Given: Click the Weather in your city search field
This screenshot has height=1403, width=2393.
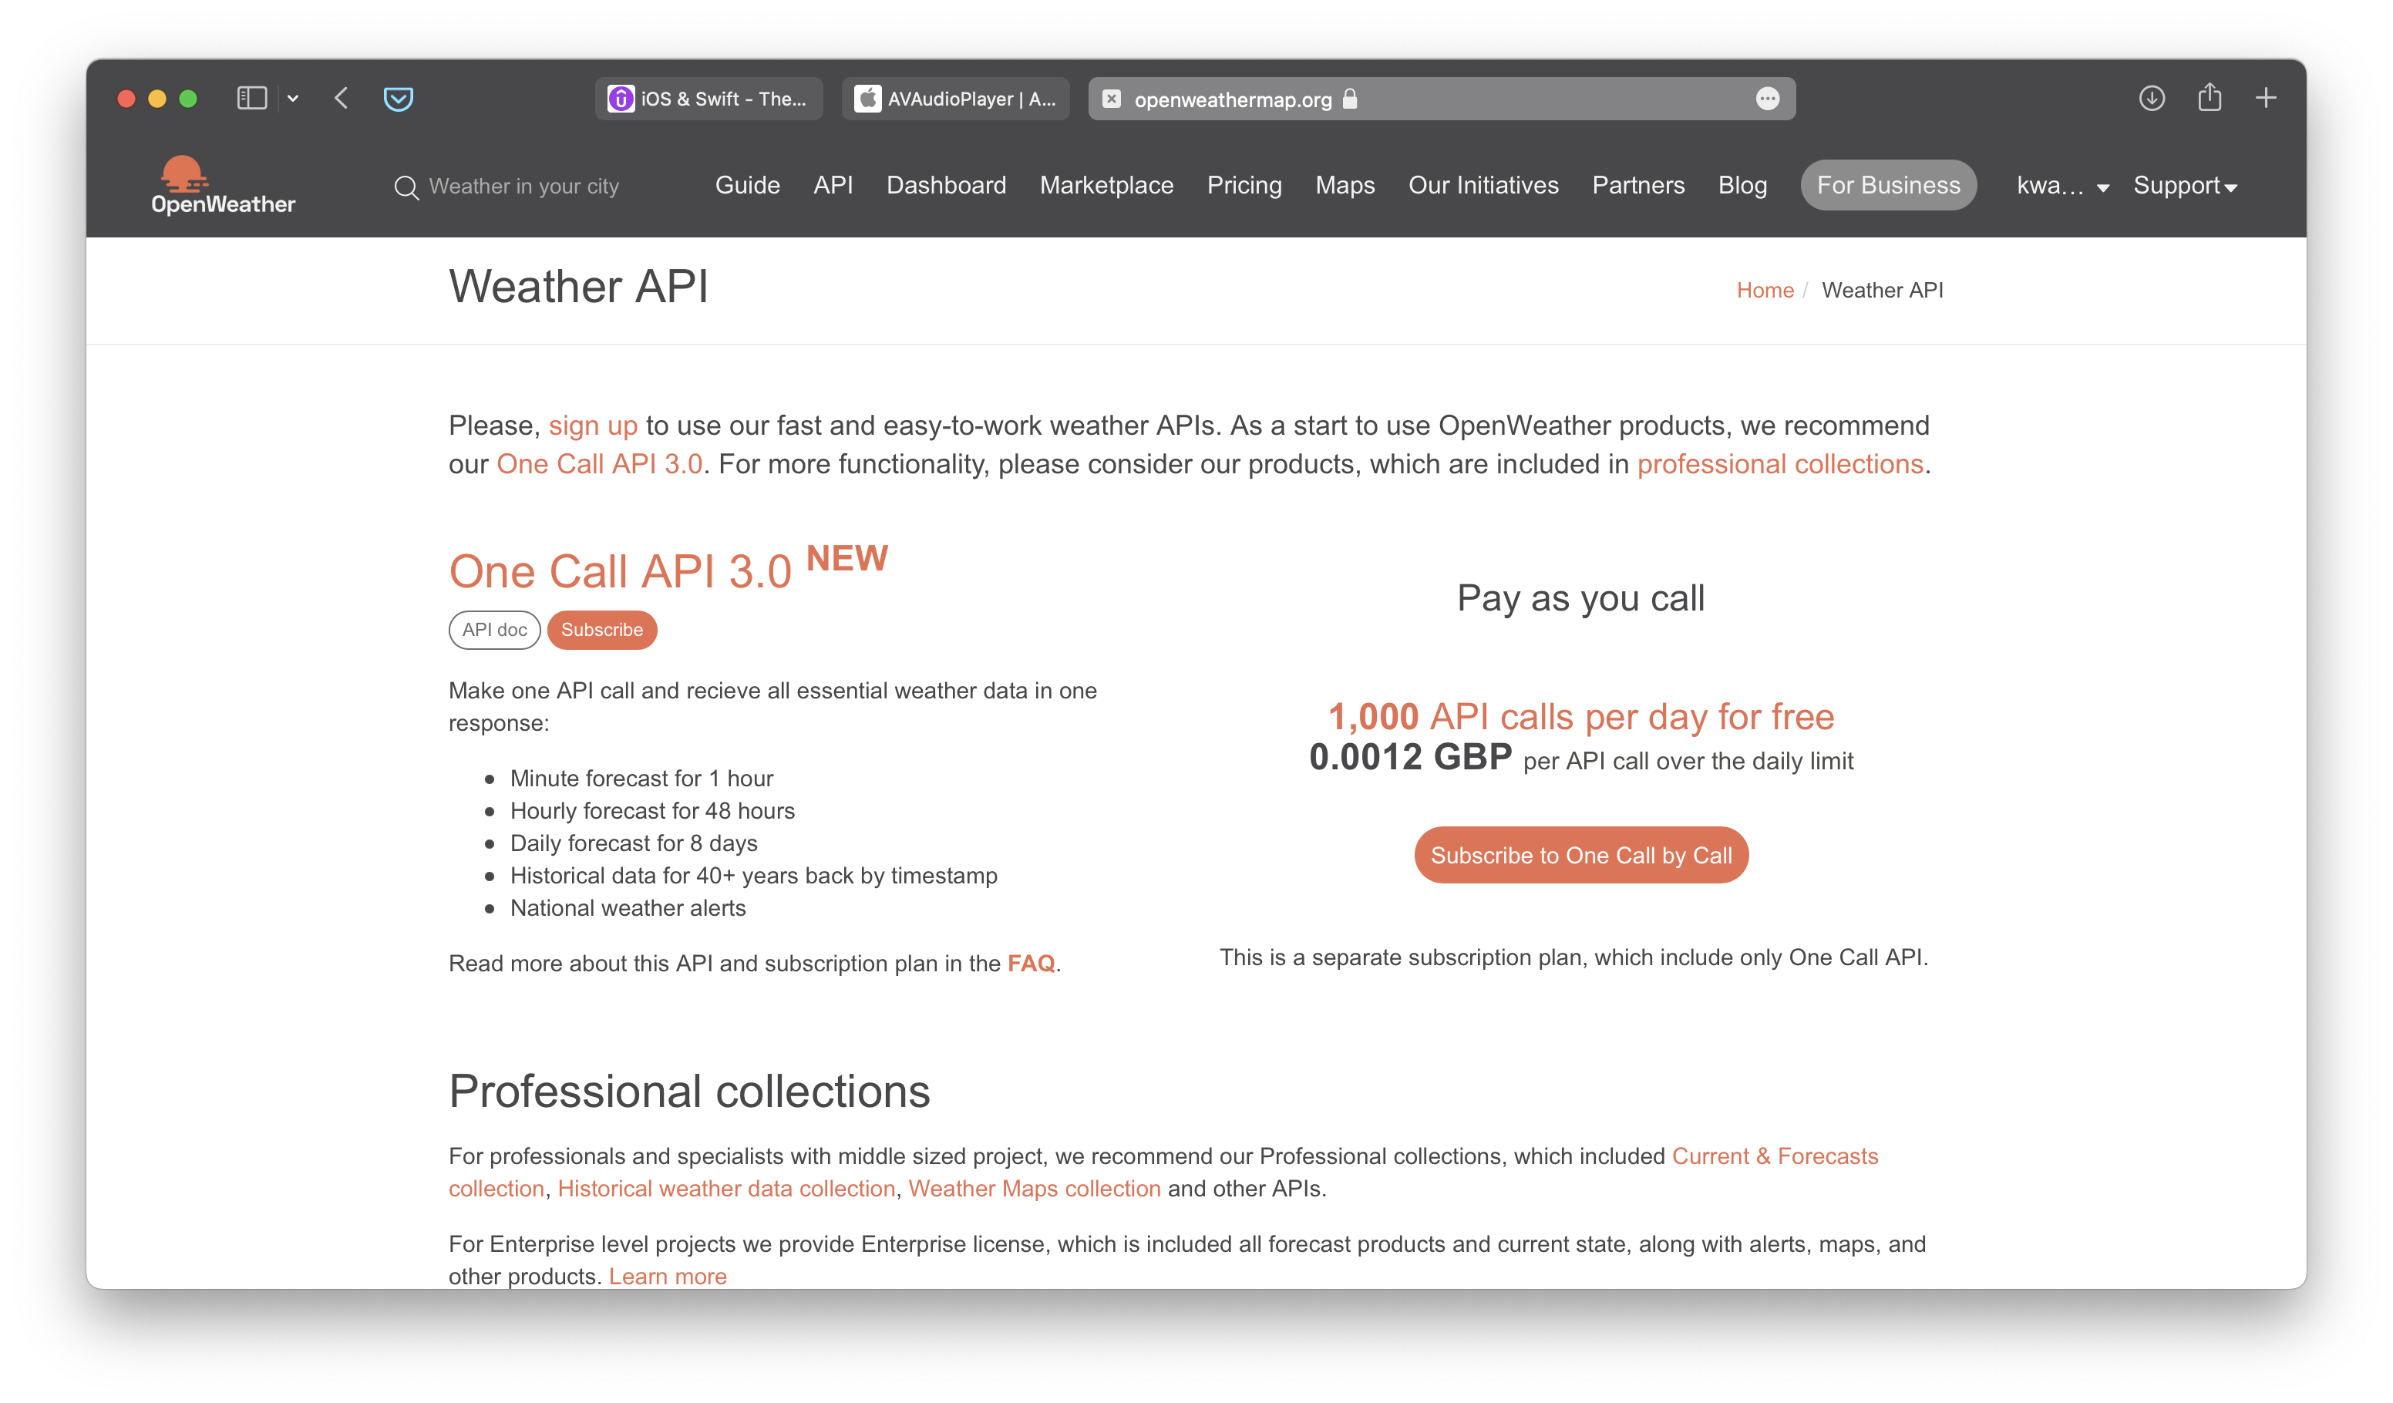Looking at the screenshot, I should (x=523, y=187).
